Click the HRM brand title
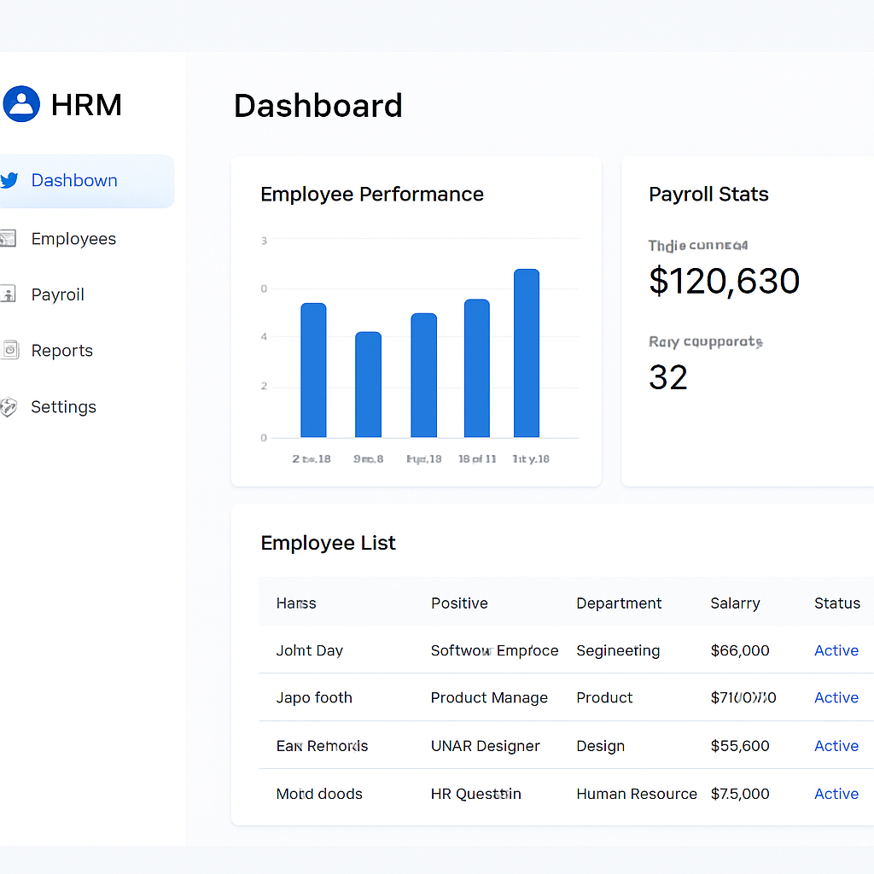The image size is (874, 874). pos(86,105)
